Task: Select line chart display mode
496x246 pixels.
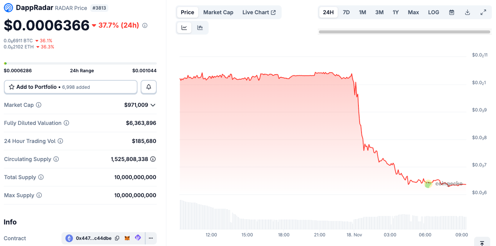Action: click(x=184, y=27)
